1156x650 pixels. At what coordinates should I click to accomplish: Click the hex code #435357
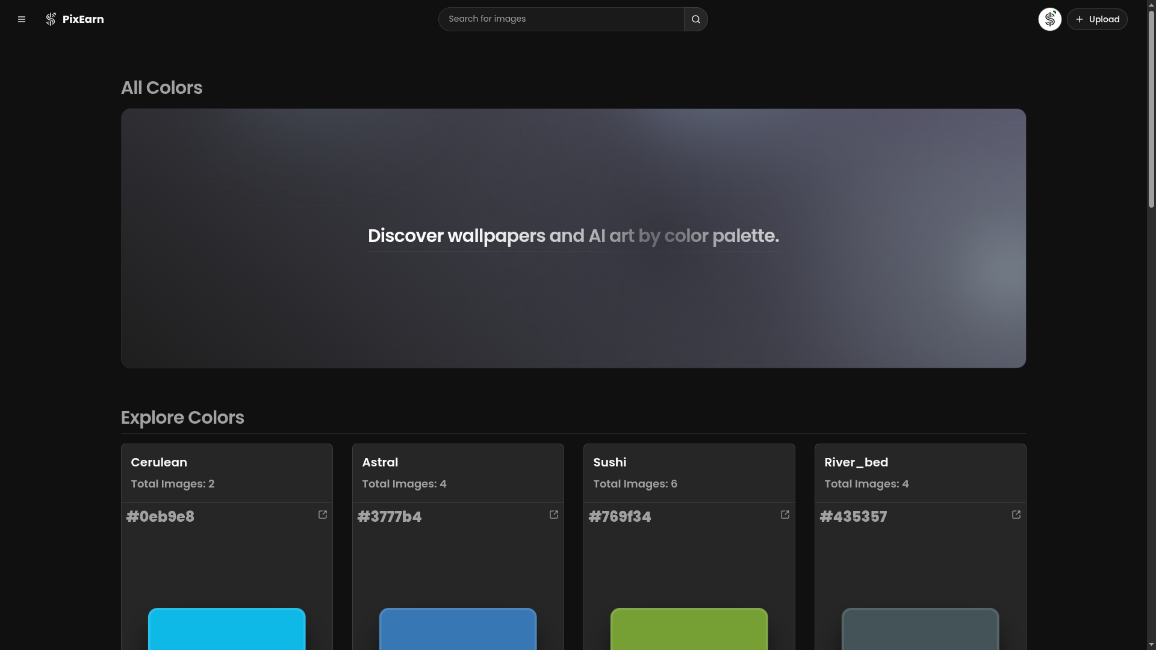click(x=853, y=516)
